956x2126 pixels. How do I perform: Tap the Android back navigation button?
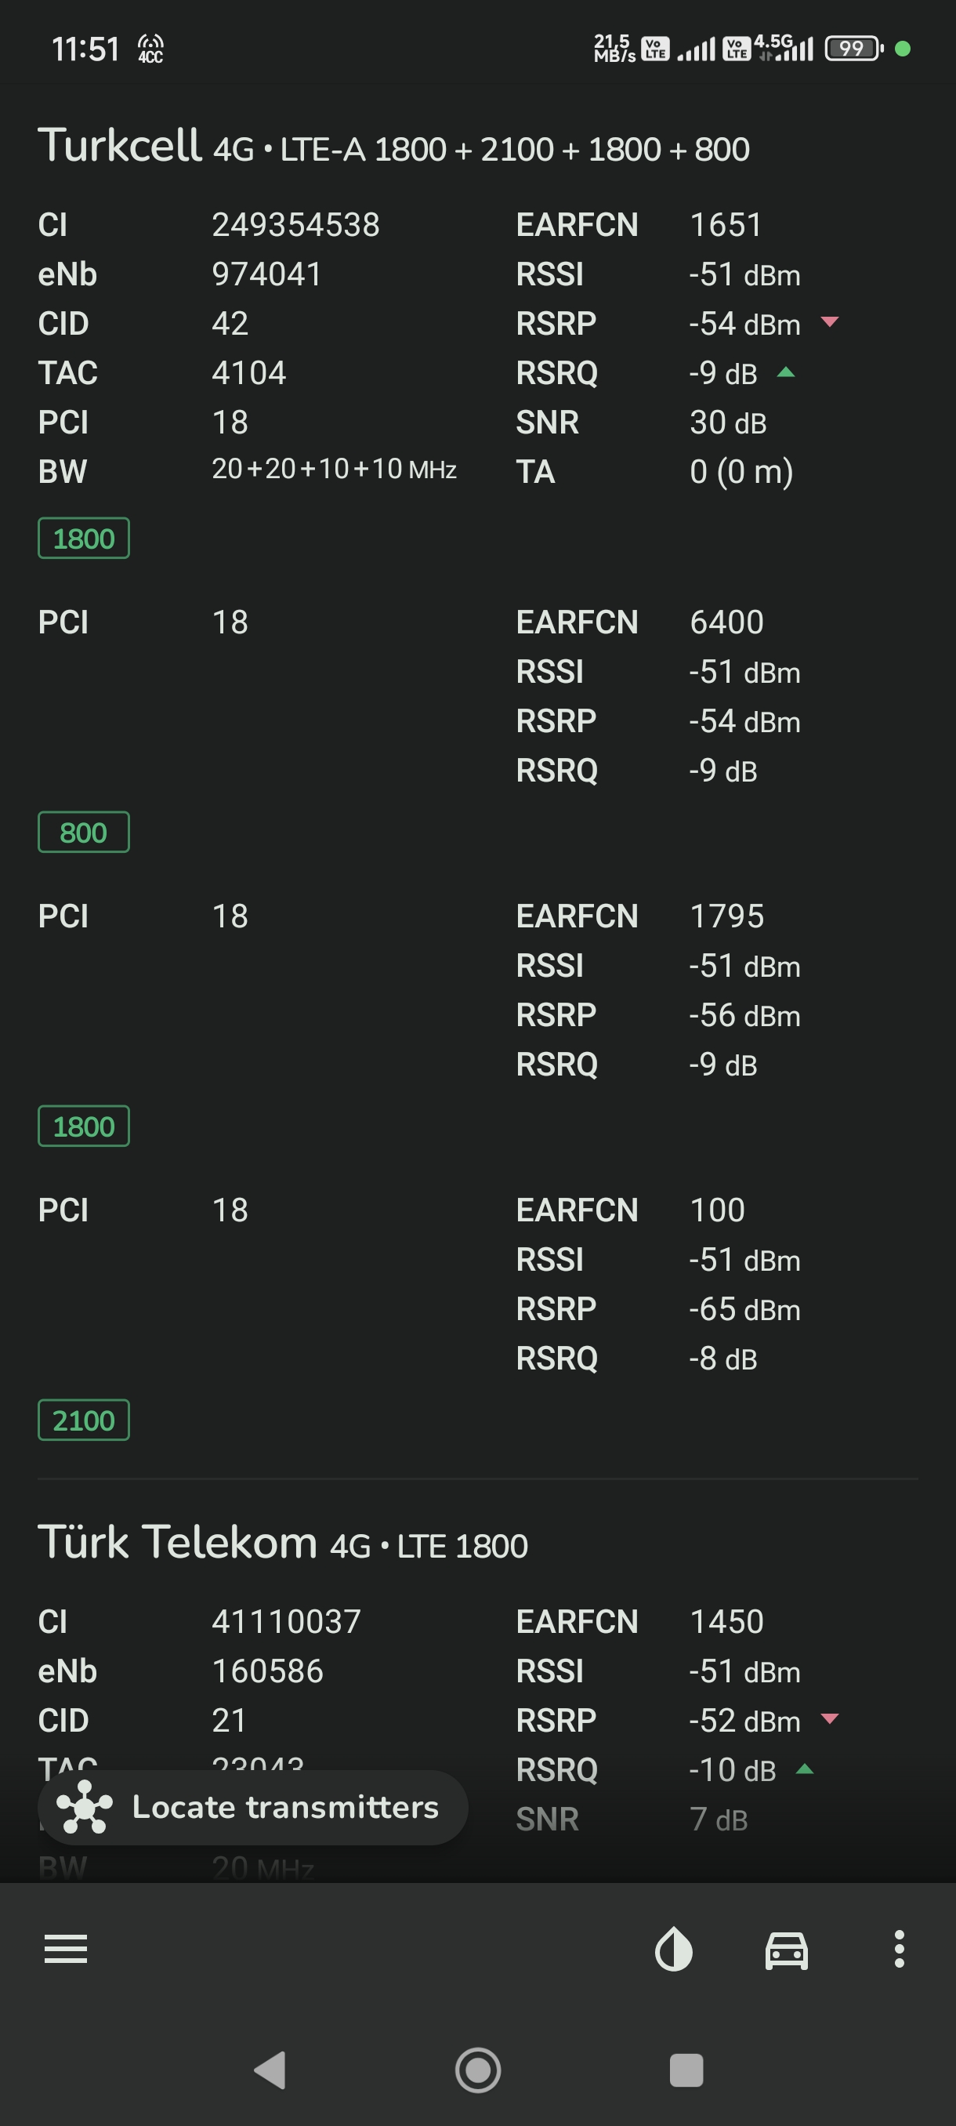pos(270,2069)
